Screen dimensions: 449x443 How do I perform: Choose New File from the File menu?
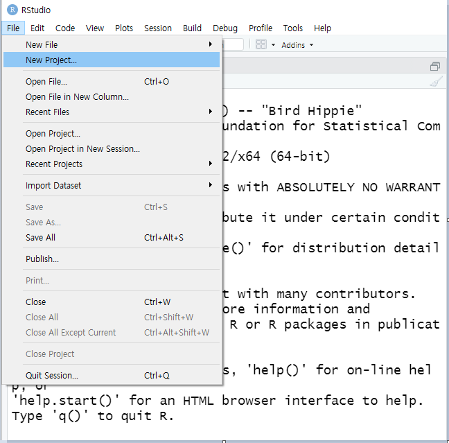coord(112,44)
